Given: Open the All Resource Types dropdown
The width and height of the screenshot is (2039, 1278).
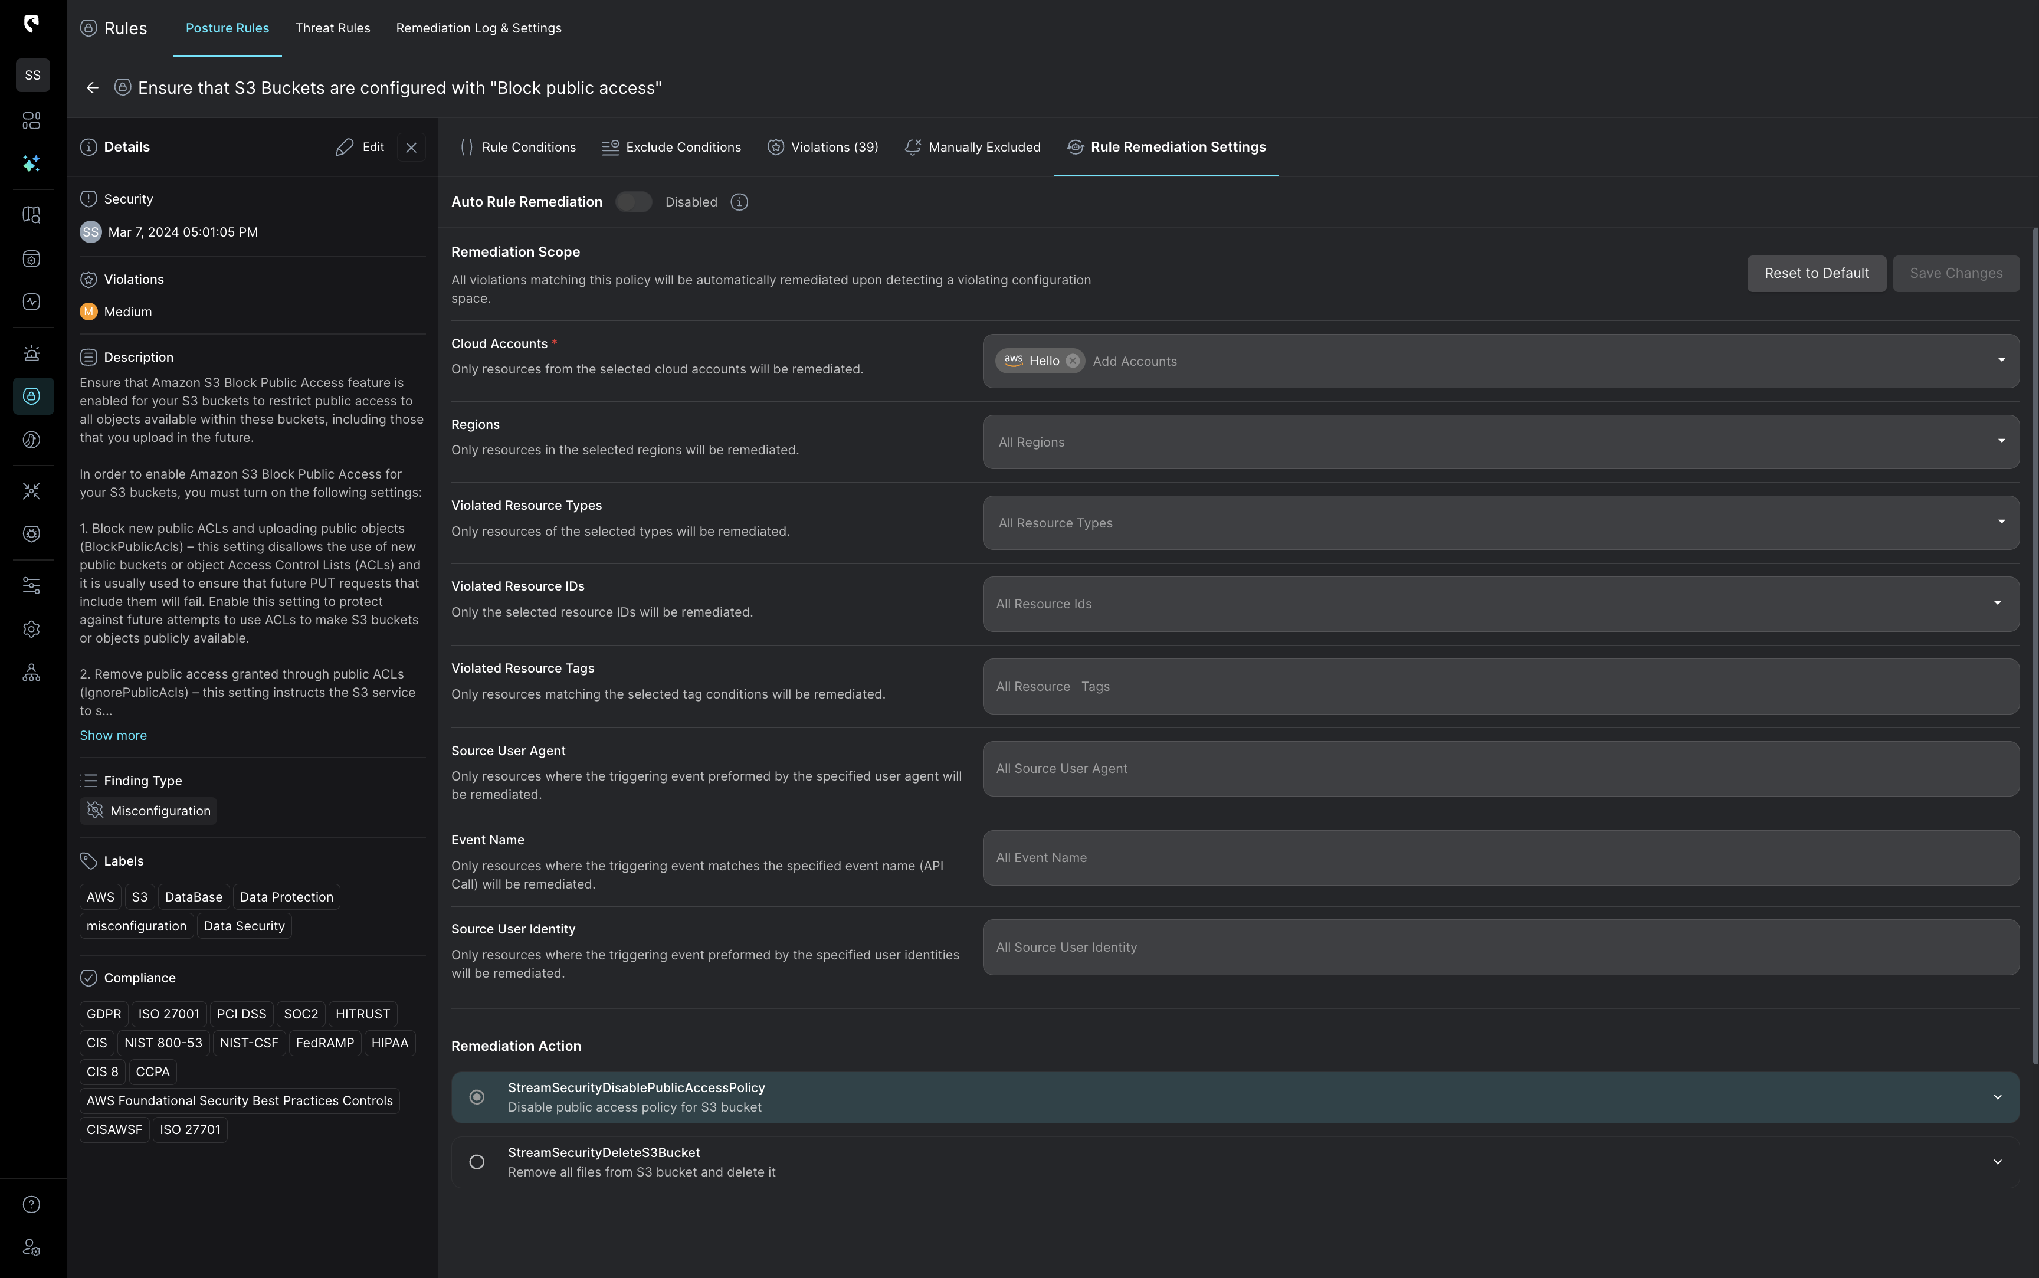Looking at the screenshot, I should 2001,522.
